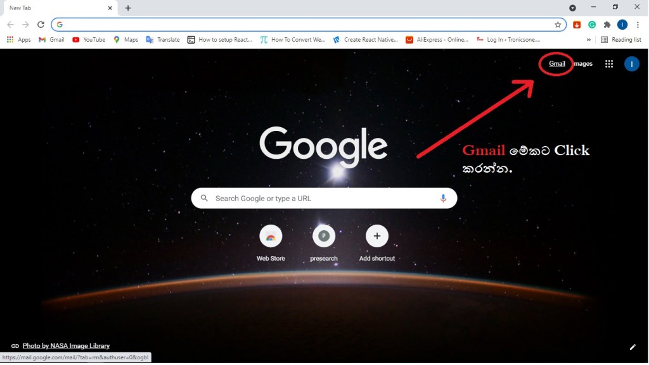The width and height of the screenshot is (649, 365).
Task: Open the Chrome three-dot menu
Action: click(x=638, y=25)
